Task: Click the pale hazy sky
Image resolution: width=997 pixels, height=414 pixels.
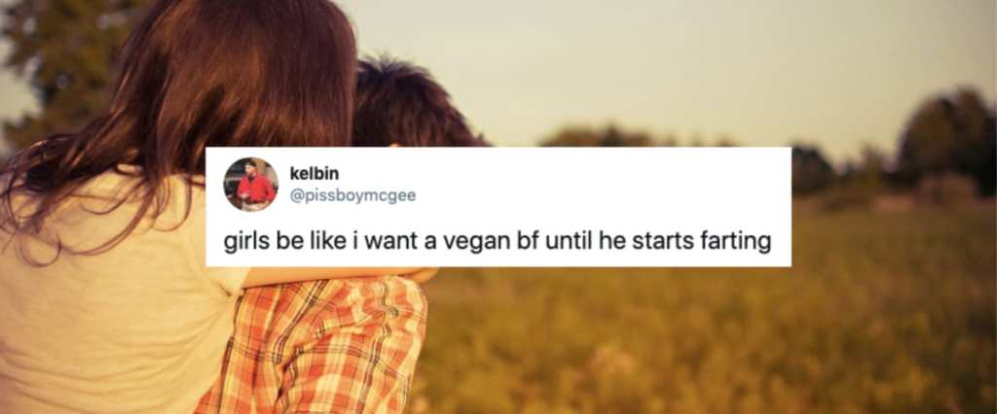Action: tap(636, 63)
